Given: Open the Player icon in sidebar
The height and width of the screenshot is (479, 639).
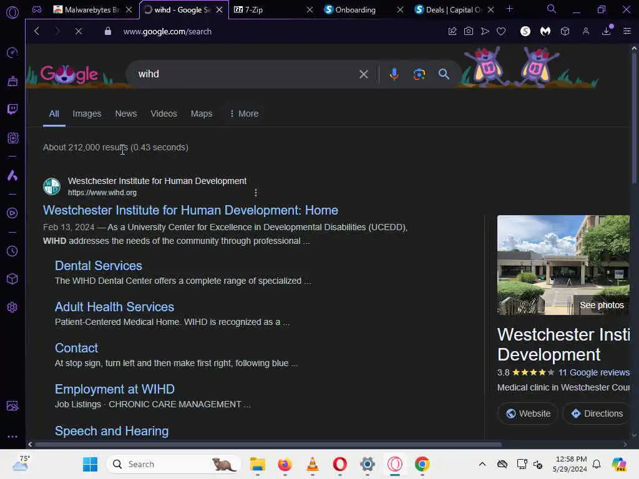Looking at the screenshot, I should pyautogui.click(x=12, y=213).
